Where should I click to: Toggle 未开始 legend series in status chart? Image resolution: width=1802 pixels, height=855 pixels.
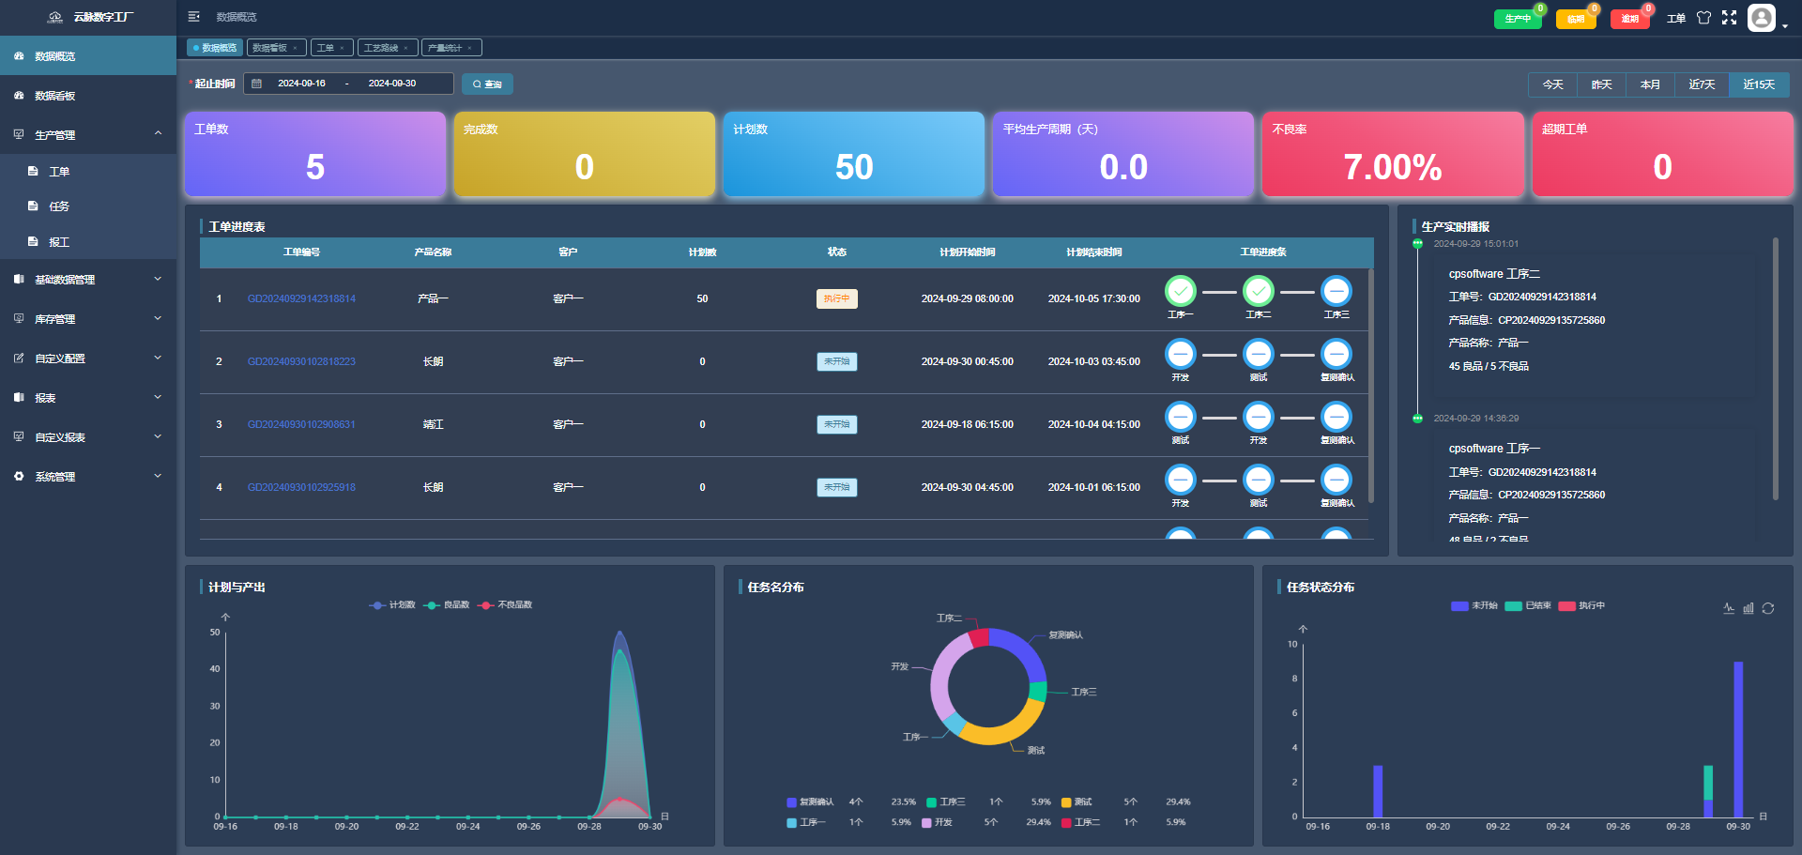click(x=1474, y=606)
